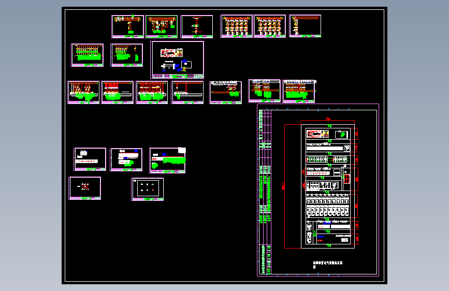Select the second-row sheet beside the medium drawing
449x291 pixels.
click(x=127, y=55)
